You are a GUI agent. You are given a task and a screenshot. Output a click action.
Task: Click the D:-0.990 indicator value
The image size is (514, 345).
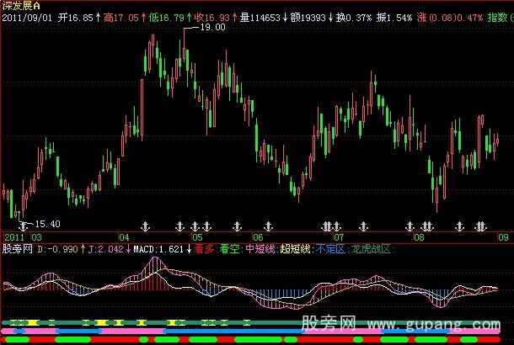click(57, 249)
